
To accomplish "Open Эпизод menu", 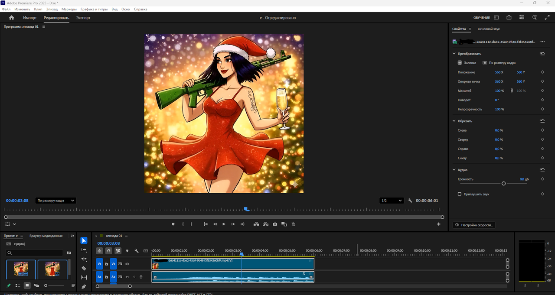I will [x=52, y=9].
